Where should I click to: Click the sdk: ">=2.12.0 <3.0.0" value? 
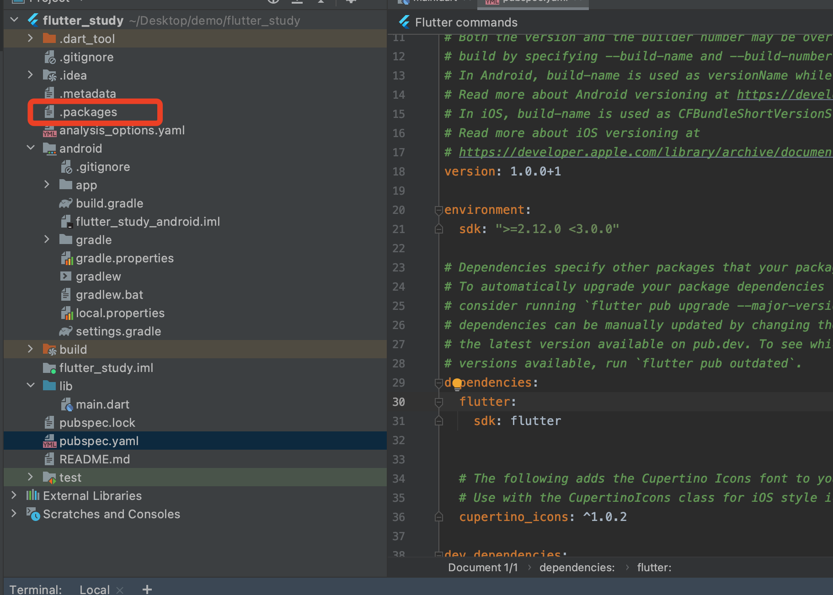557,229
